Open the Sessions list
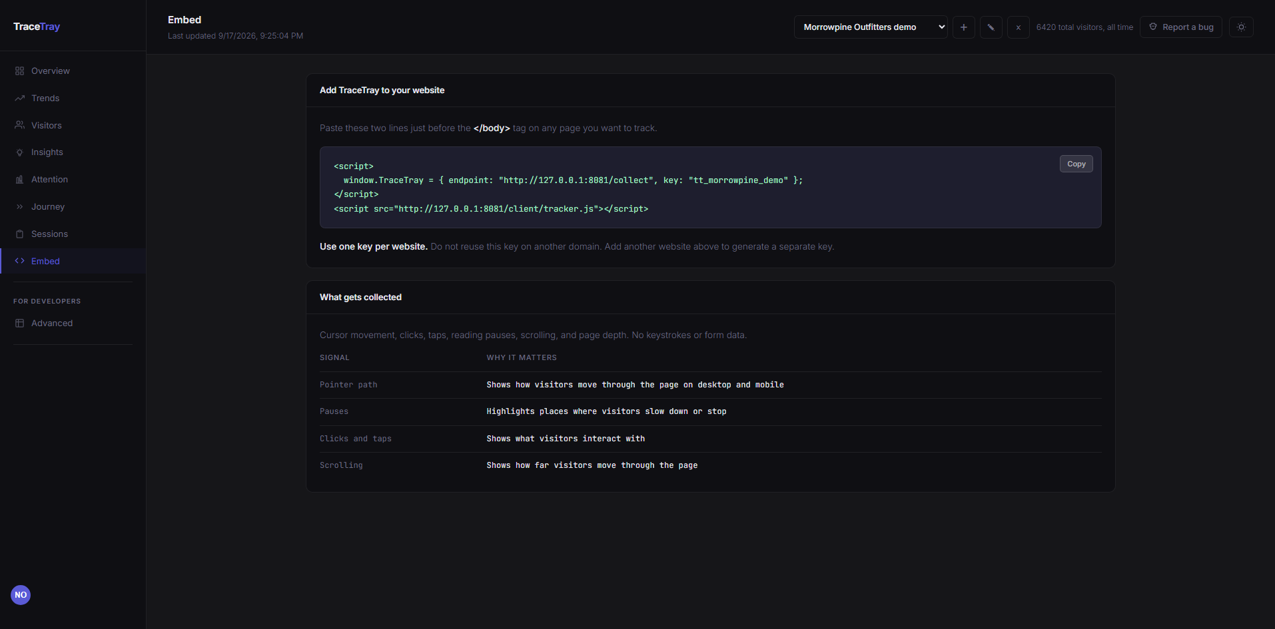 pyautogui.click(x=73, y=234)
